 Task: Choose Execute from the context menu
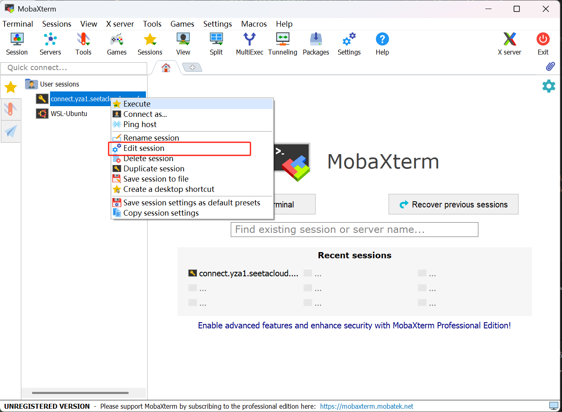coord(192,104)
